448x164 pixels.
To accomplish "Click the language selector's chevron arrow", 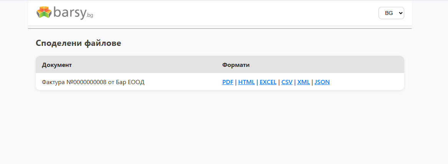I will coord(401,13).
